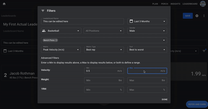Focus the Velocity Min input field
Image resolution: width=208 pixels, height=109 pixels.
pyautogui.click(x=101, y=71)
